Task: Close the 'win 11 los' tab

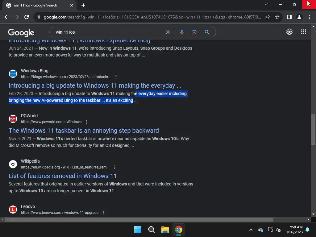Action: (72, 5)
